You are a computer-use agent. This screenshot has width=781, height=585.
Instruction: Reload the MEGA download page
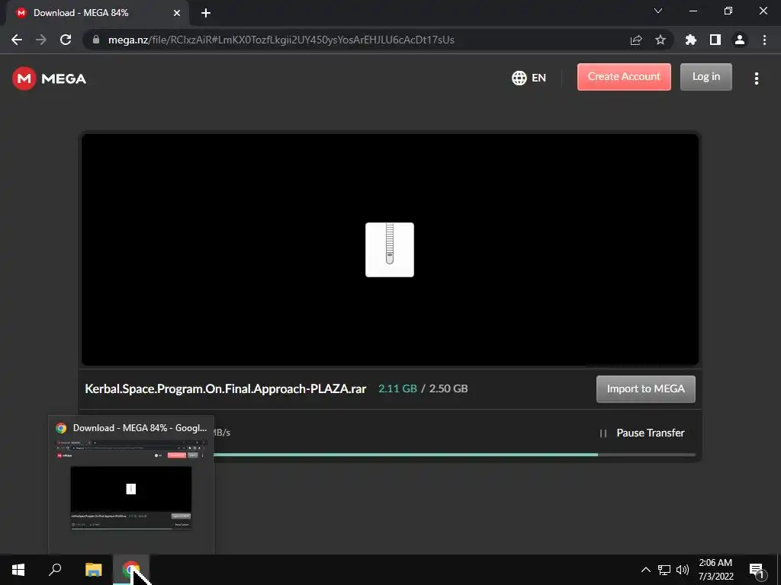[x=66, y=40]
